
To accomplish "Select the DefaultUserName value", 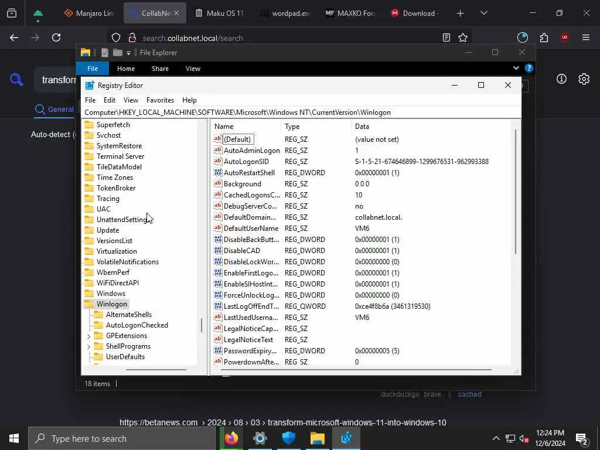I will pyautogui.click(x=251, y=228).
